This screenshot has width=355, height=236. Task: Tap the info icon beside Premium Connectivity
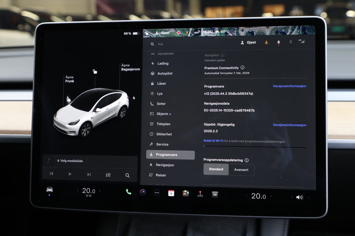point(242,68)
